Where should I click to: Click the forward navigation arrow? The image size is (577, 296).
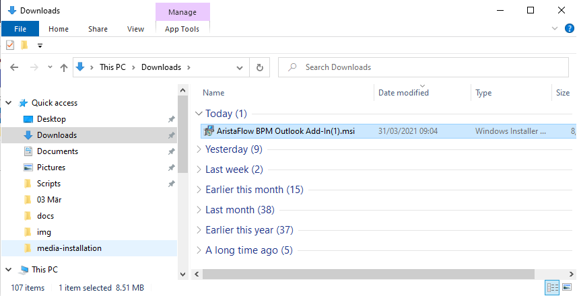[34, 67]
